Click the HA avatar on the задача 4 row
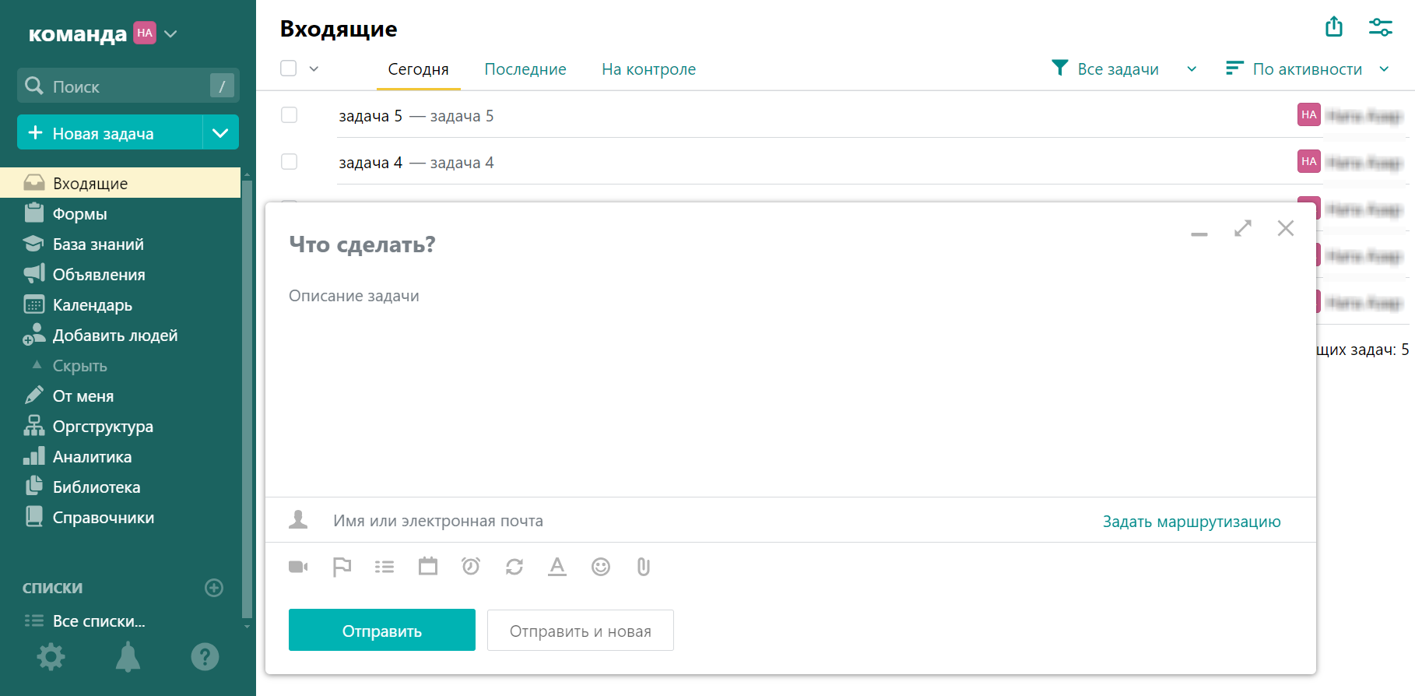Viewport: 1415px width, 696px height. 1309,161
